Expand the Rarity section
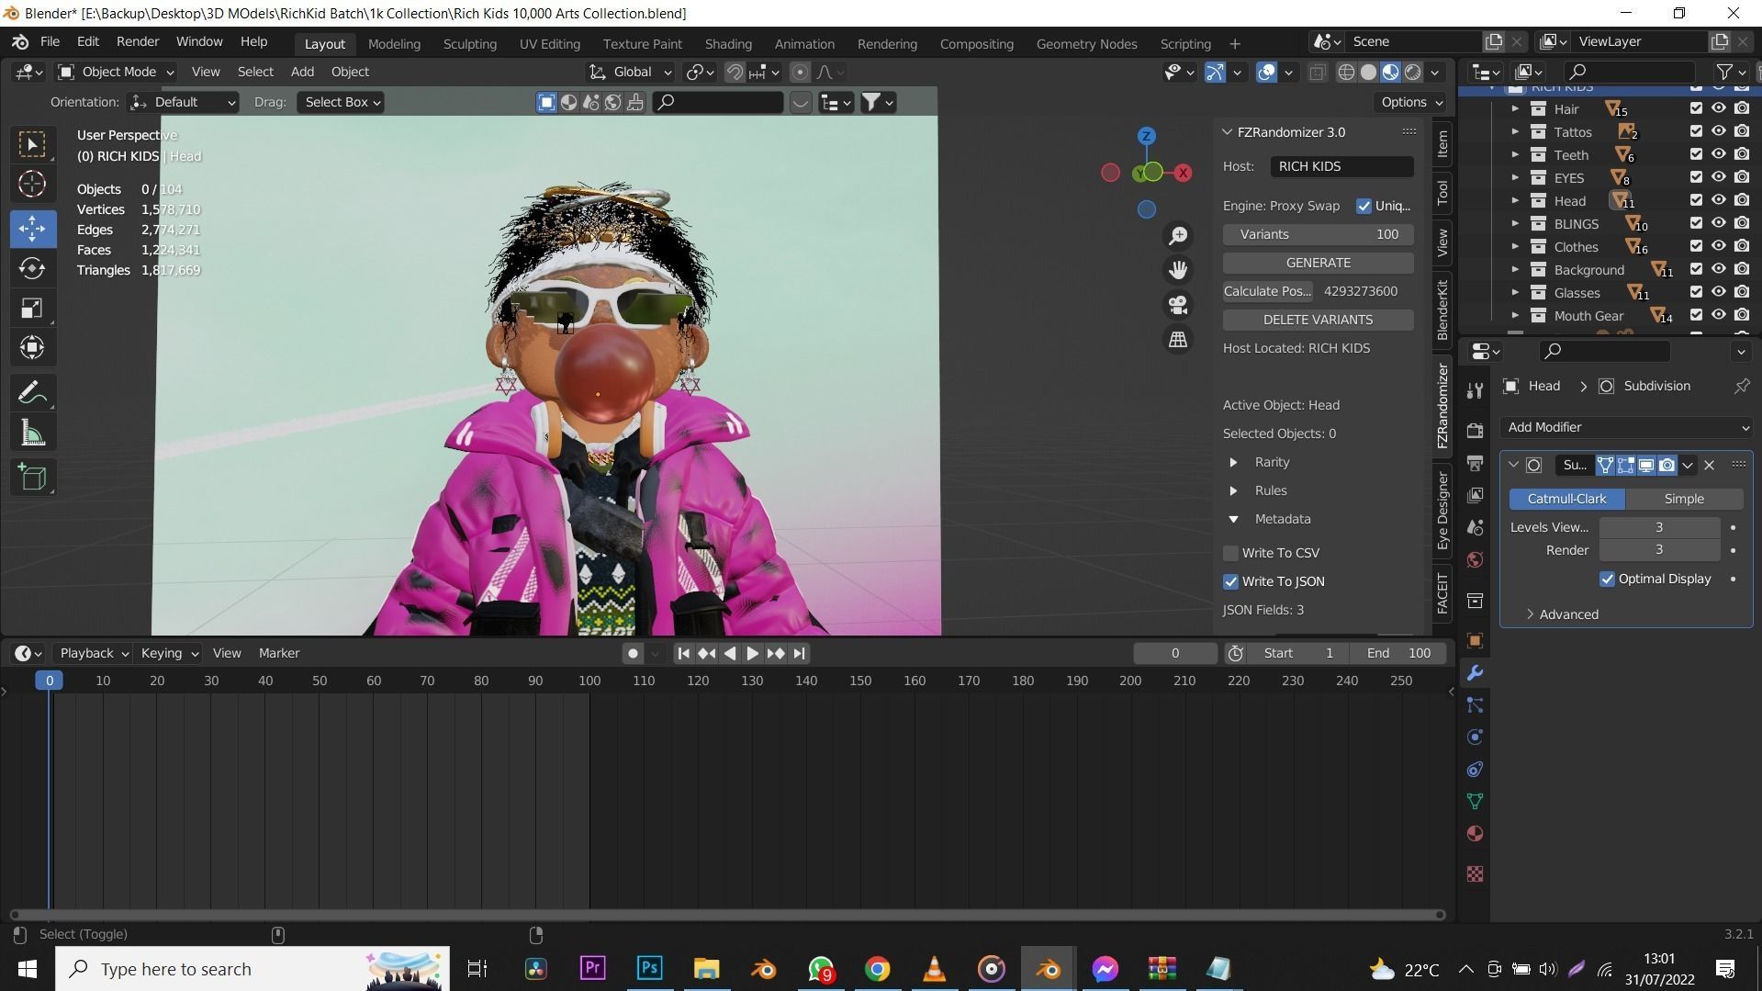 click(x=1233, y=462)
